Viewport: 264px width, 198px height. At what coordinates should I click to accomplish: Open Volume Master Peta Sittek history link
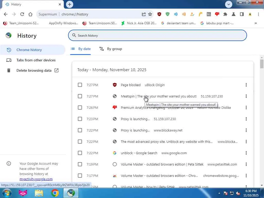pyautogui.click(x=162, y=164)
